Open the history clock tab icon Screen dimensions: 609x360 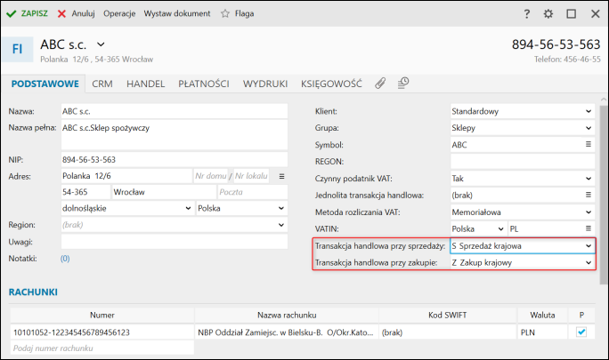coord(403,83)
